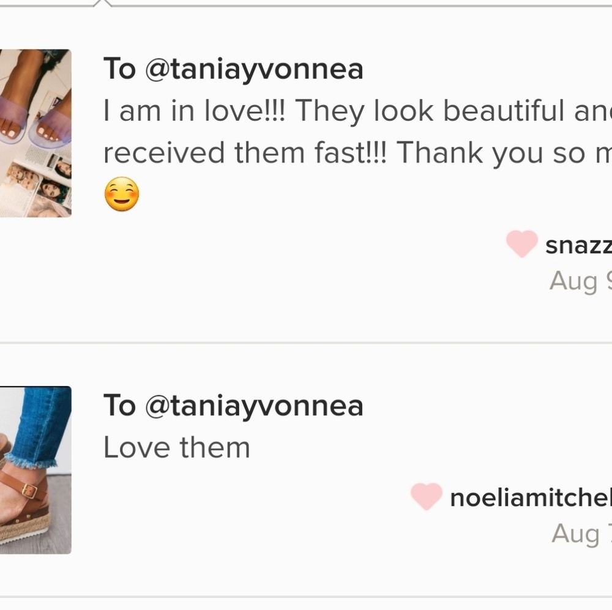612x610 pixels.
Task: Click the Aug date under noeliamitchel
Action: pyautogui.click(x=580, y=534)
